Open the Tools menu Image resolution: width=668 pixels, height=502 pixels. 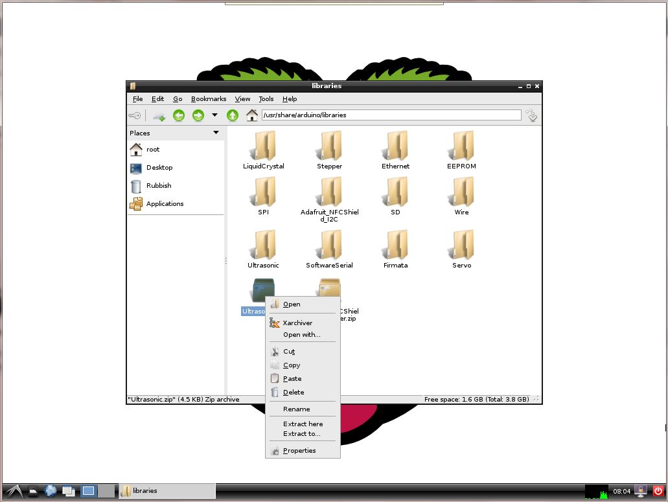(266, 99)
